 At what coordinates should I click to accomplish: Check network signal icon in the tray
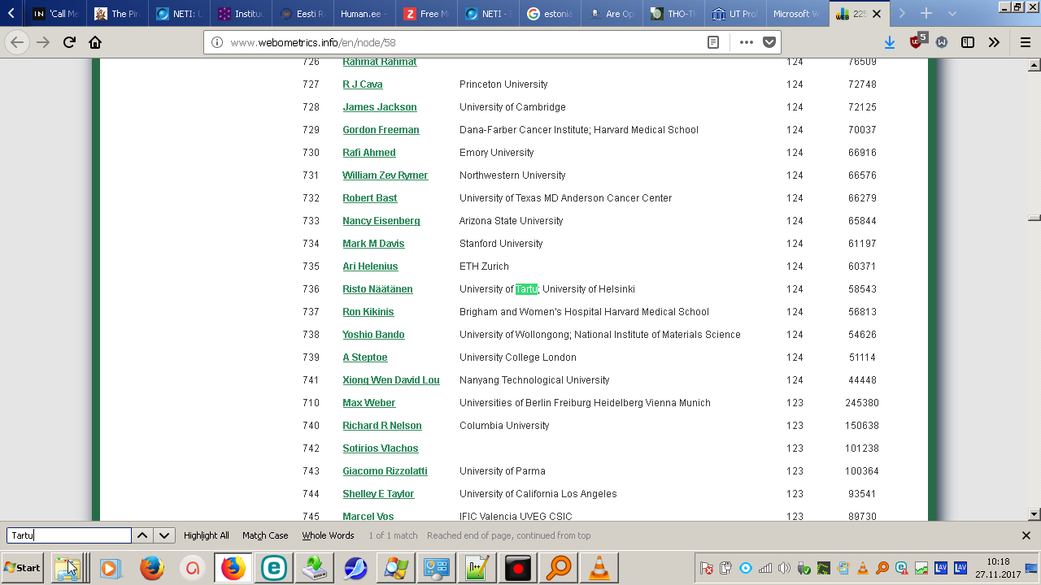coord(764,568)
